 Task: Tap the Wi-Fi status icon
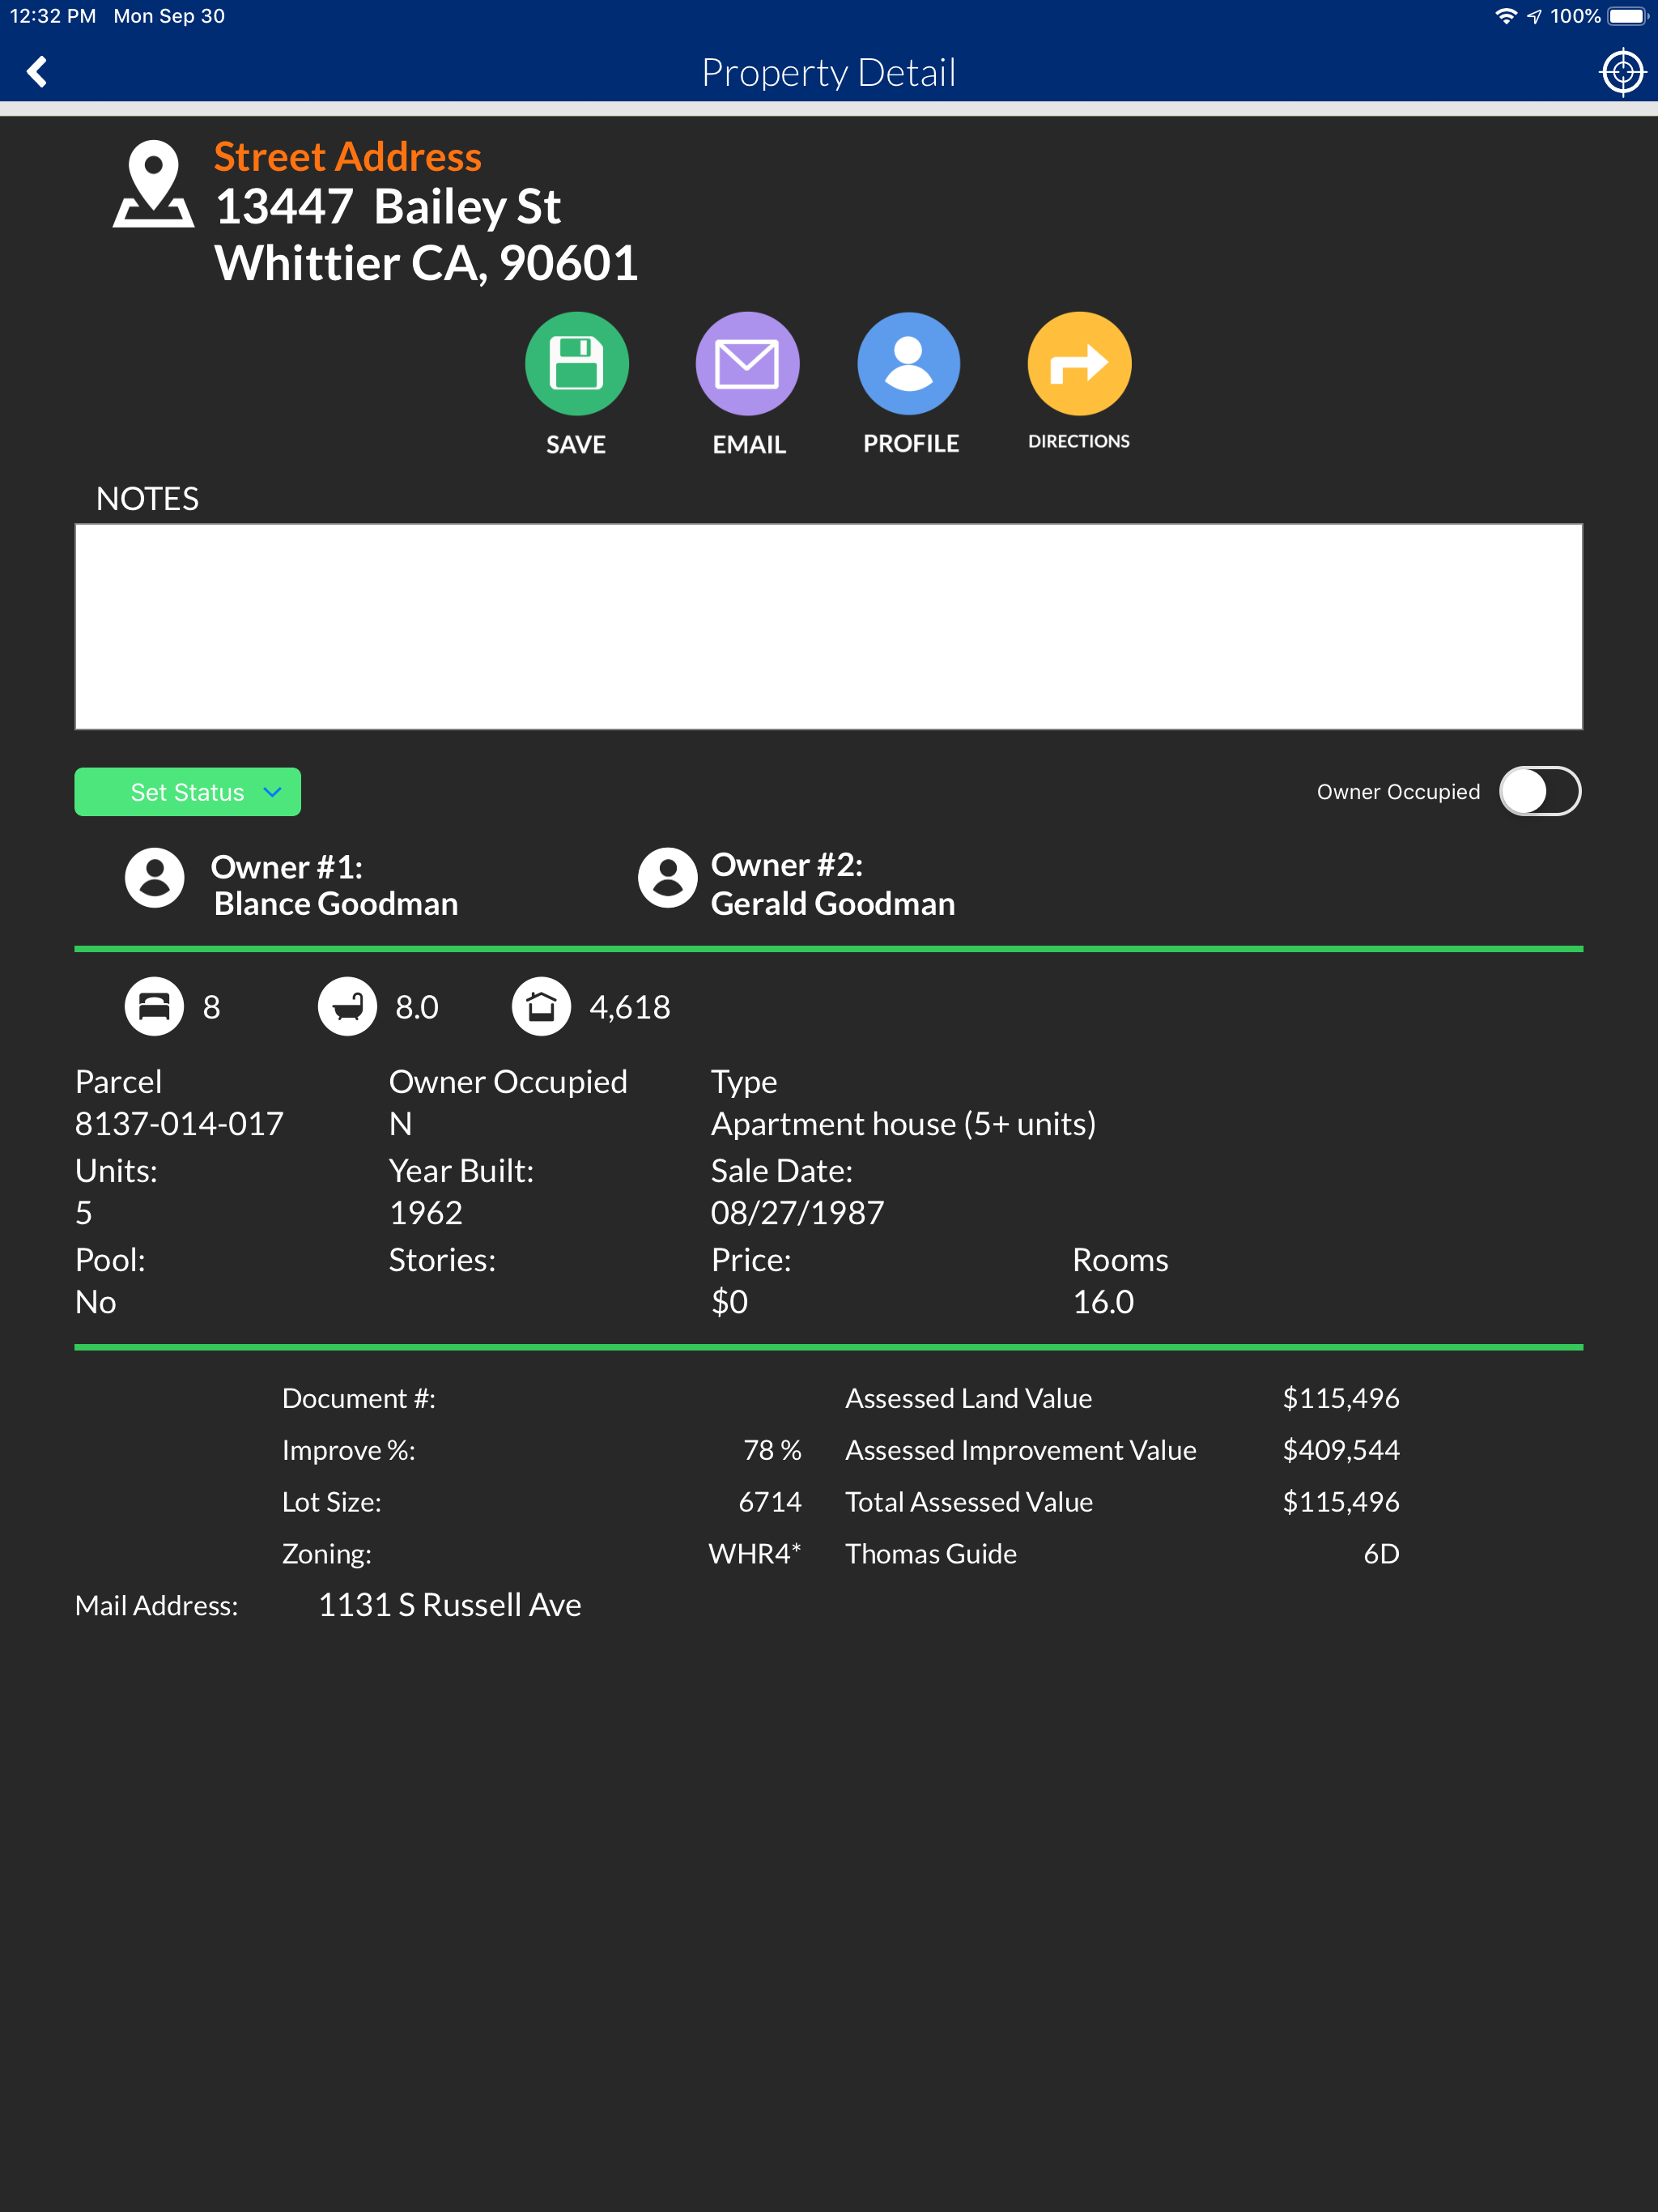pos(1505,17)
